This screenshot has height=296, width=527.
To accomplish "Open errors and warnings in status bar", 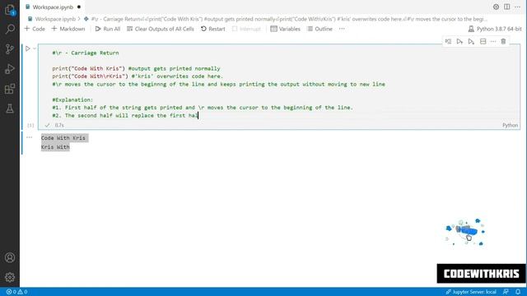I will tap(16, 292).
